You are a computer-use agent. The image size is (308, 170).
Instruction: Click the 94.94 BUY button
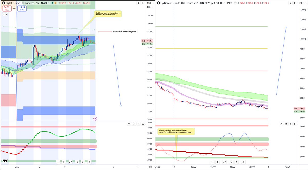(22, 8)
